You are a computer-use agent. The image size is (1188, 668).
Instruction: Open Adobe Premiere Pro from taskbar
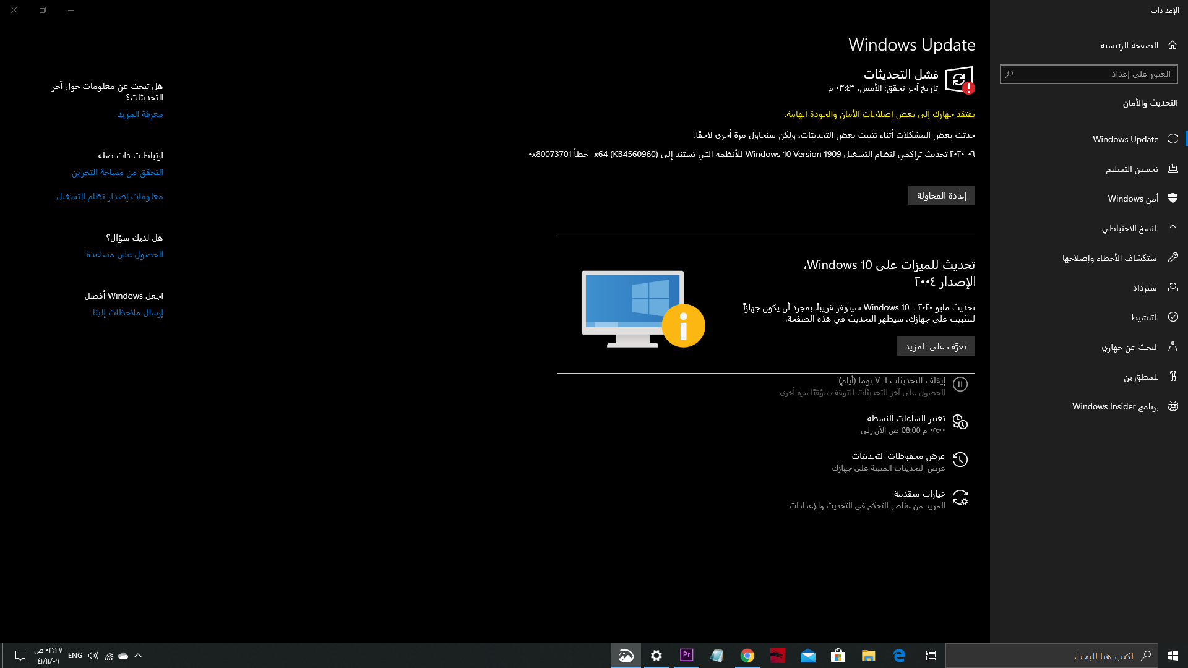point(686,656)
